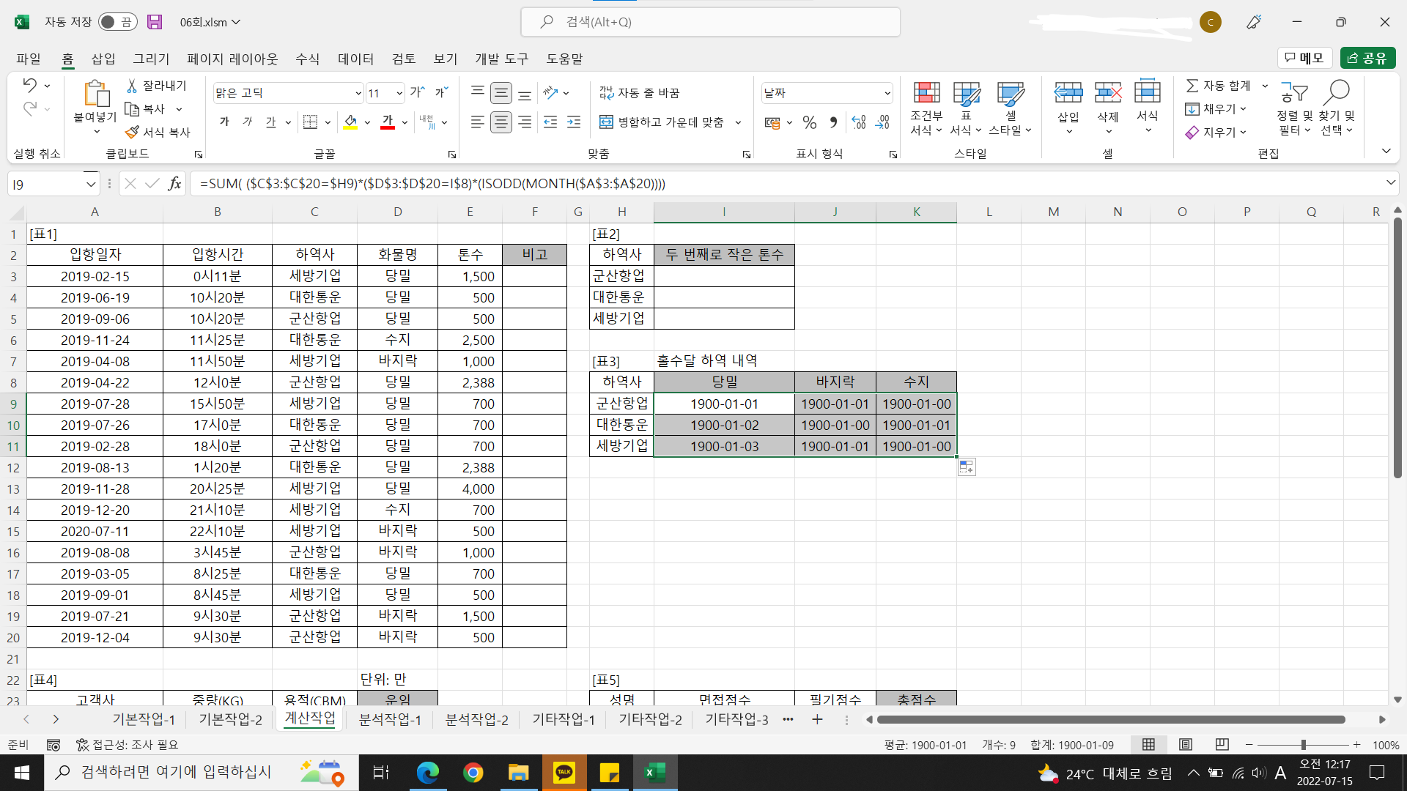Expand the formula bar
Screen dimensions: 1407x791
pos(1390,183)
